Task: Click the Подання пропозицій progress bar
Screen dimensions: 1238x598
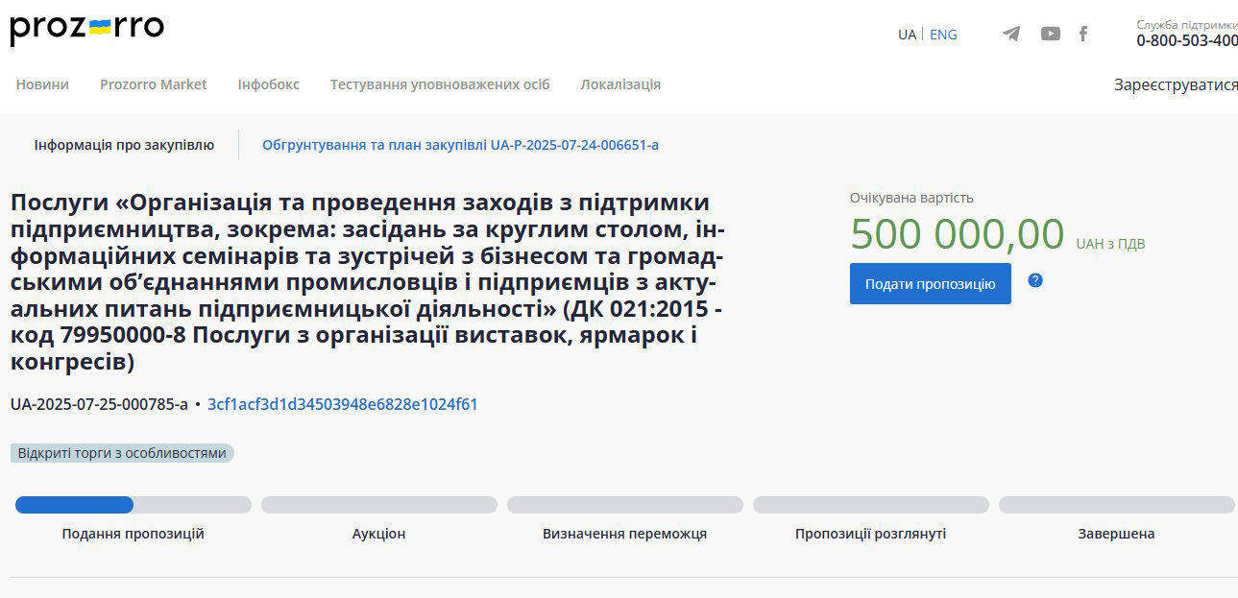Action: coord(133,505)
